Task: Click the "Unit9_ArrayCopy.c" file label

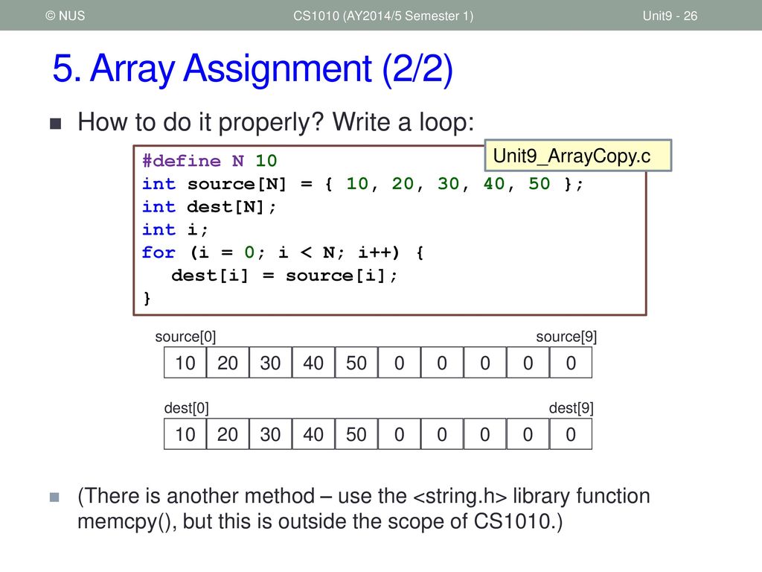Action: tap(577, 156)
